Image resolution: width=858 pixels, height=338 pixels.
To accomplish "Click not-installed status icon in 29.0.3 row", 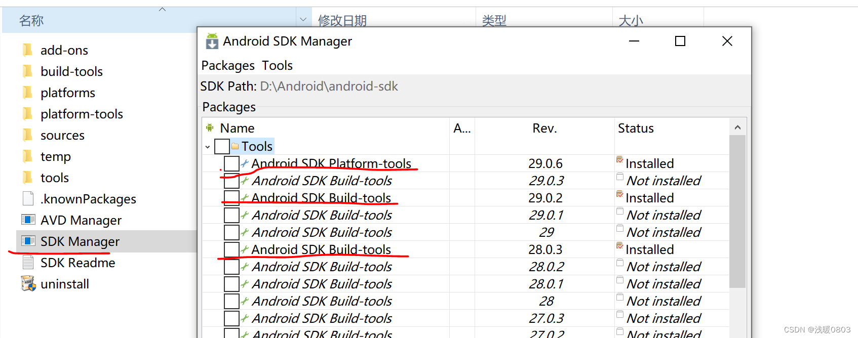I will (x=620, y=177).
